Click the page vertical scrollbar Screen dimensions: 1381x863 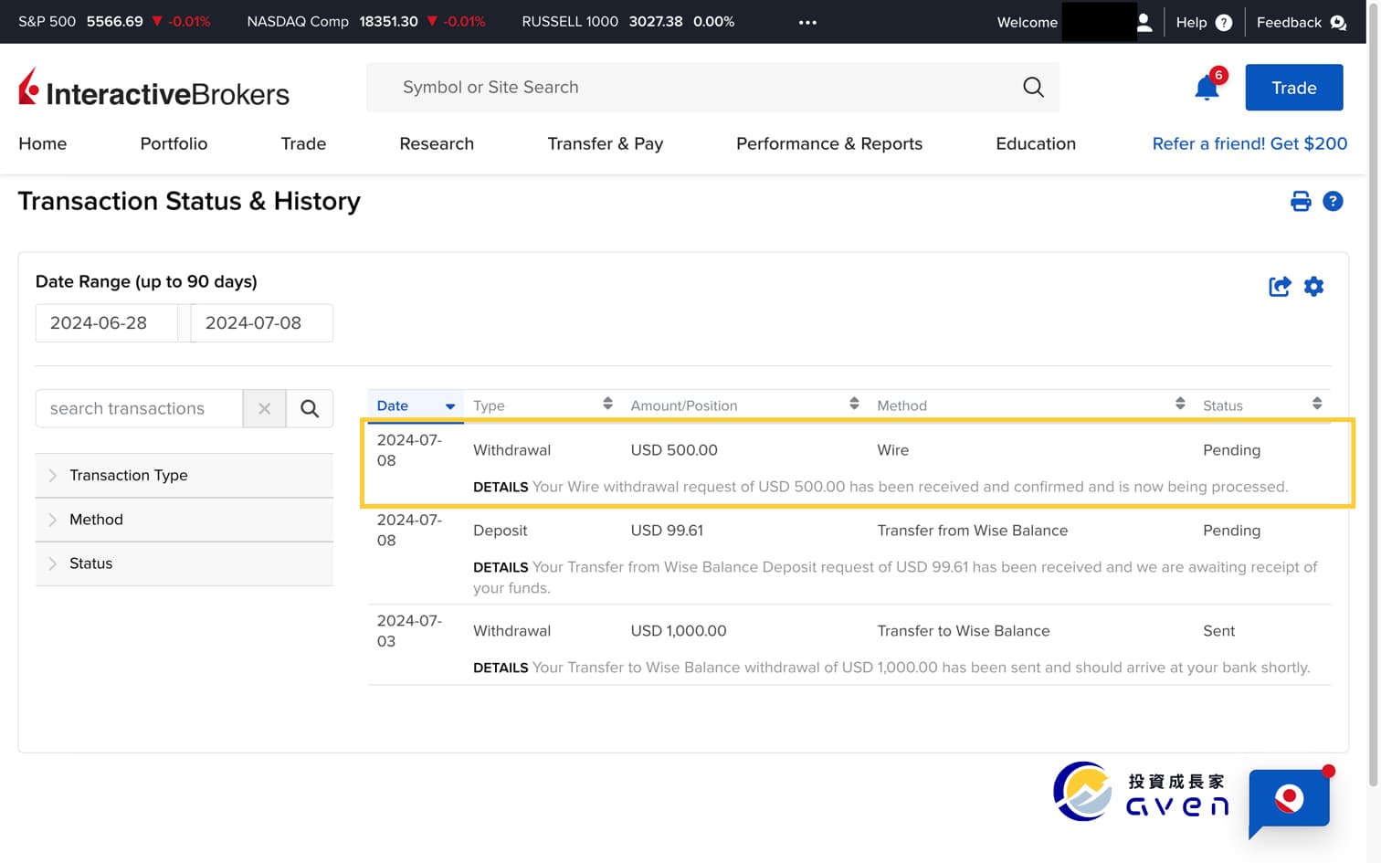(x=1373, y=393)
